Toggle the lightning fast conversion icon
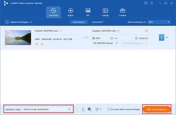 pos(83,109)
